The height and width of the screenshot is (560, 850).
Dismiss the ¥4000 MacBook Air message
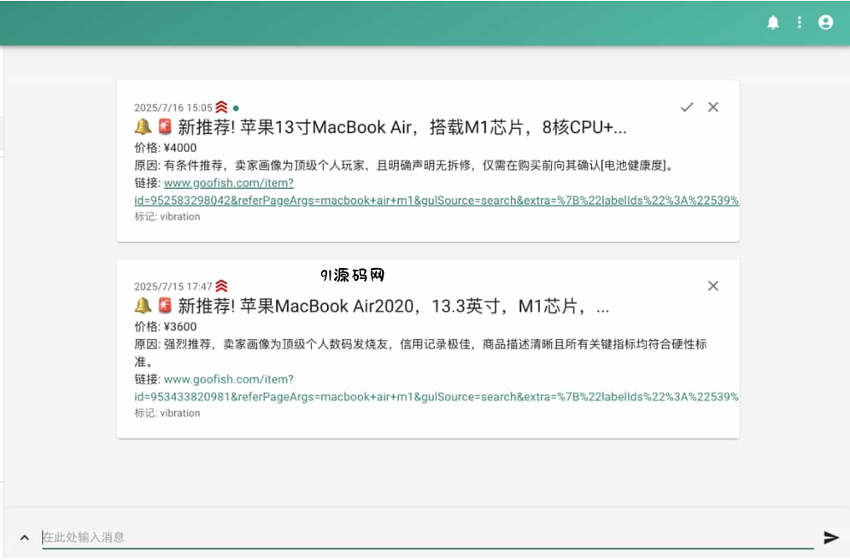tap(712, 108)
